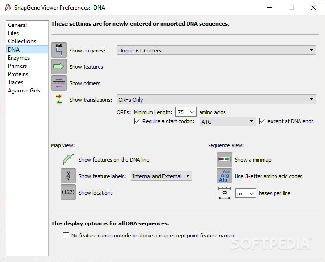Toggle the Abc feature labels icon
The width and height of the screenshot is (325, 262).
[x=68, y=176]
